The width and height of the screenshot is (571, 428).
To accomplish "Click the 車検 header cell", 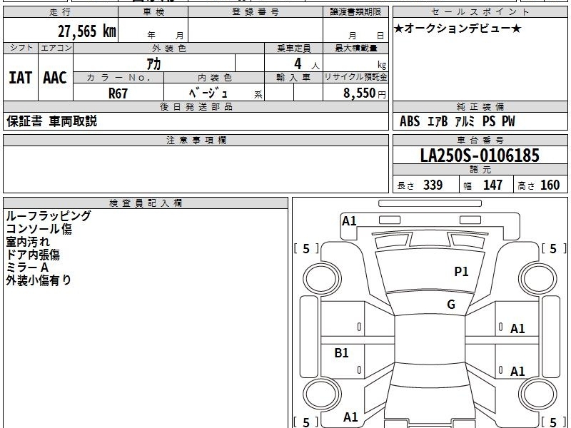I will pos(153,12).
